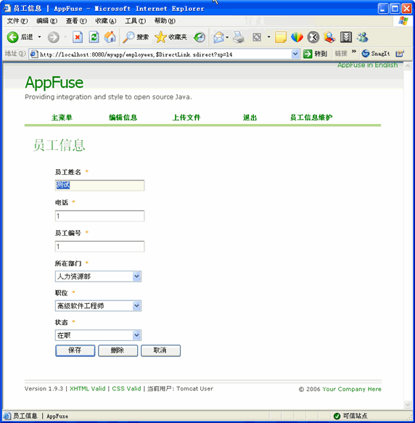This screenshot has width=415, height=423.
Task: Click the SnagIt toolbar button
Action: (x=376, y=54)
